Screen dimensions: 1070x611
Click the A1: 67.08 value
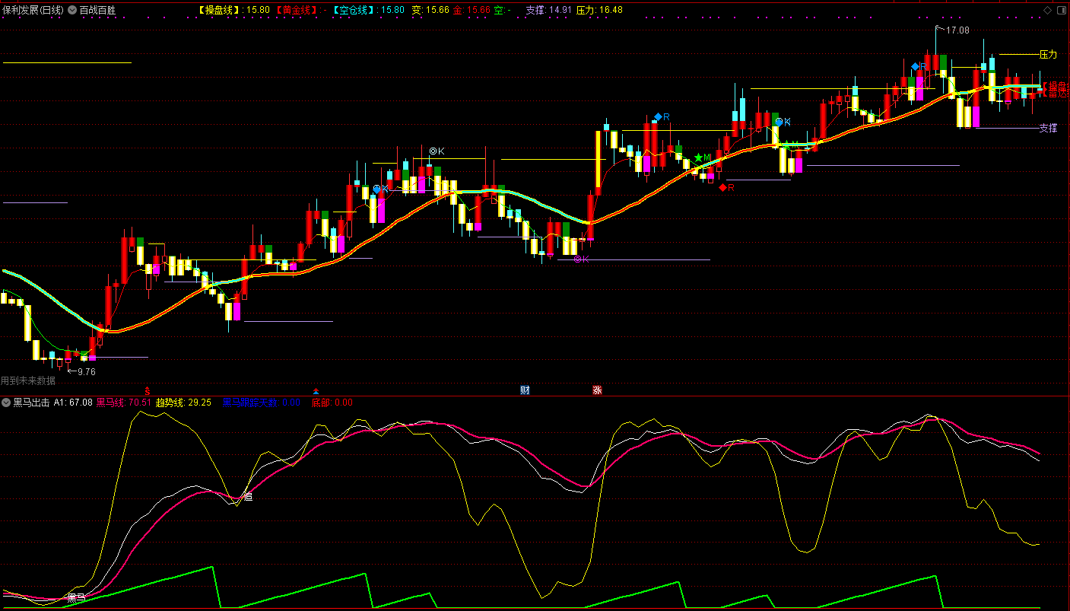73,403
